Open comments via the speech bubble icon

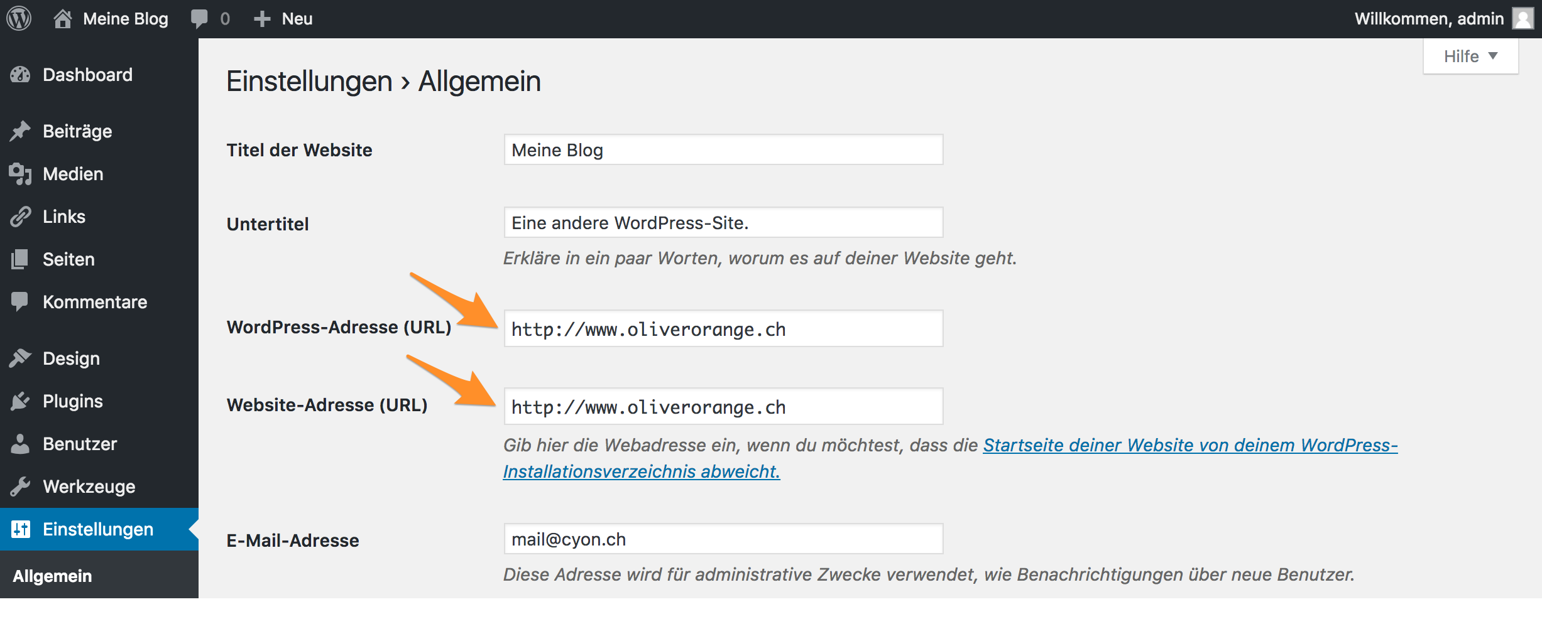[200, 18]
